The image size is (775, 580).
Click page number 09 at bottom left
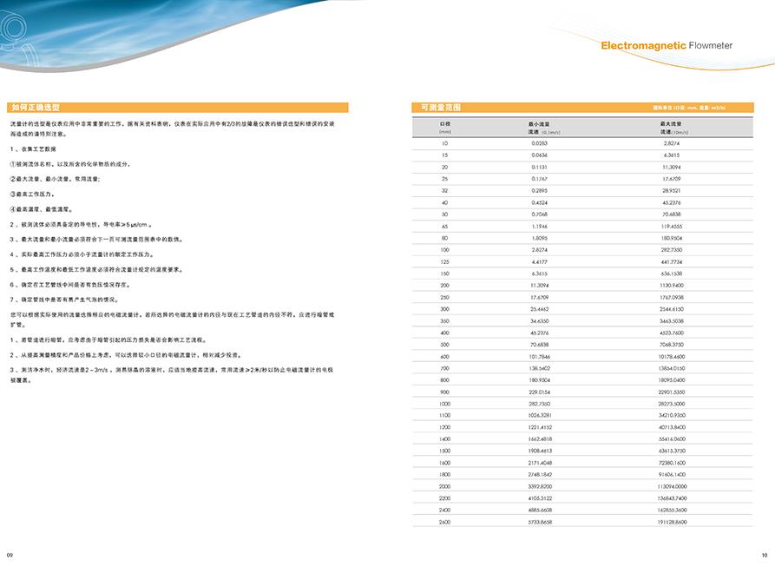tap(10, 554)
